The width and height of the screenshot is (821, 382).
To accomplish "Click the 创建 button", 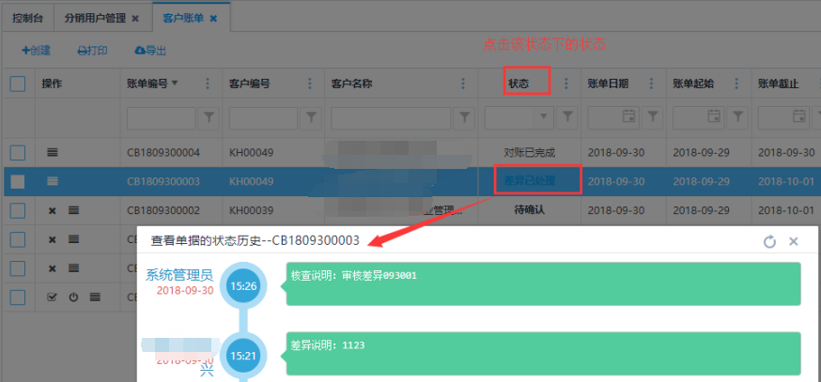I will [x=36, y=50].
